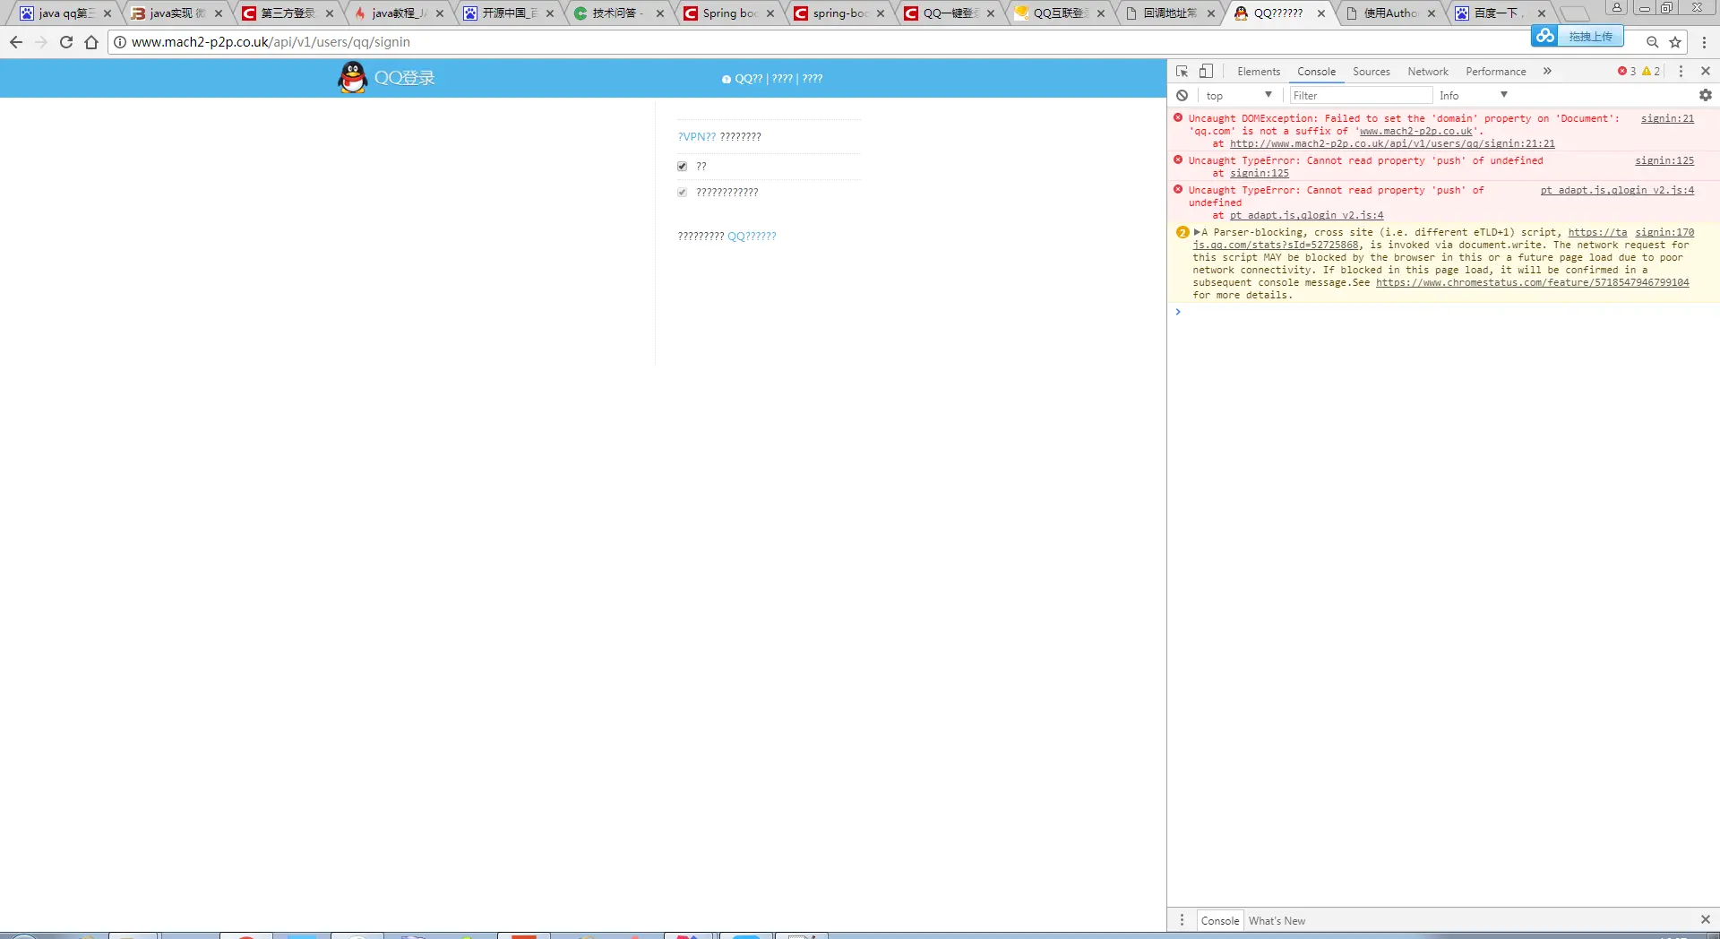
Task: Click the '?VPN??' link on page
Action: (697, 137)
